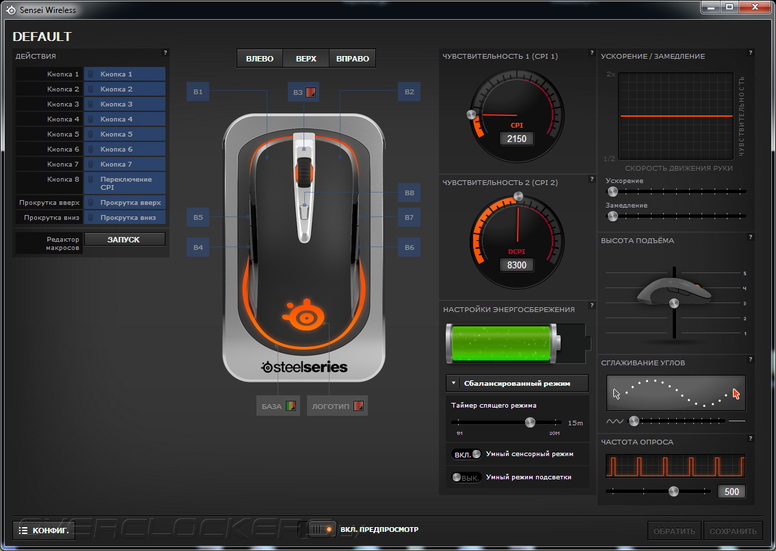This screenshot has height=551, width=776.
Task: Click help icon for ЧУВСТВИТЕЛЬНОСТЬ 1 panel
Action: coord(591,53)
